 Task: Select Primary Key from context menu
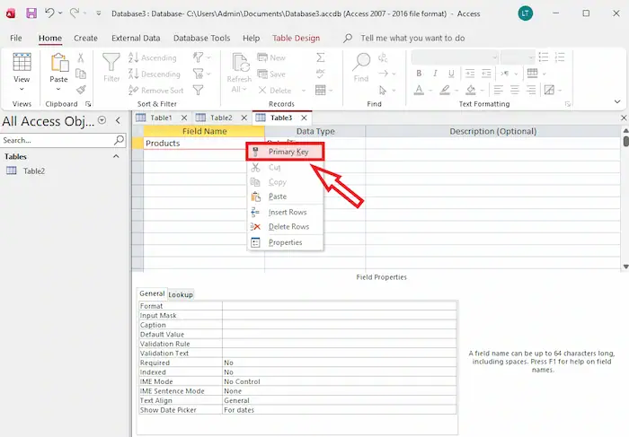pos(288,153)
